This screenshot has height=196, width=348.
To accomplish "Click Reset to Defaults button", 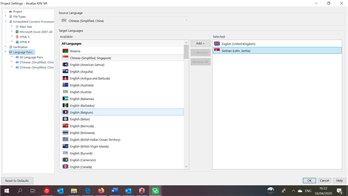I will click(x=17, y=181).
